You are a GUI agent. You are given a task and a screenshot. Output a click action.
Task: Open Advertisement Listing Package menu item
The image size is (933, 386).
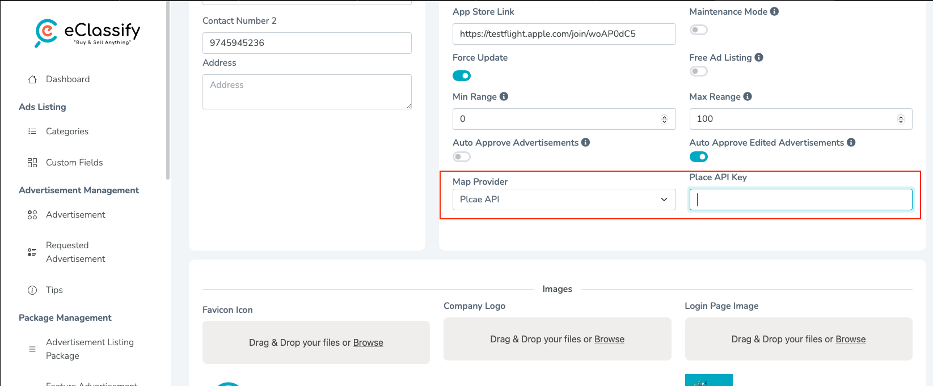click(90, 349)
